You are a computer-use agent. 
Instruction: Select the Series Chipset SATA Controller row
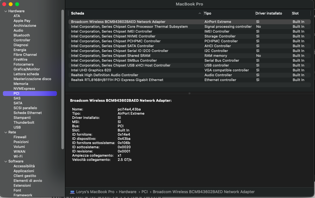(189, 46)
